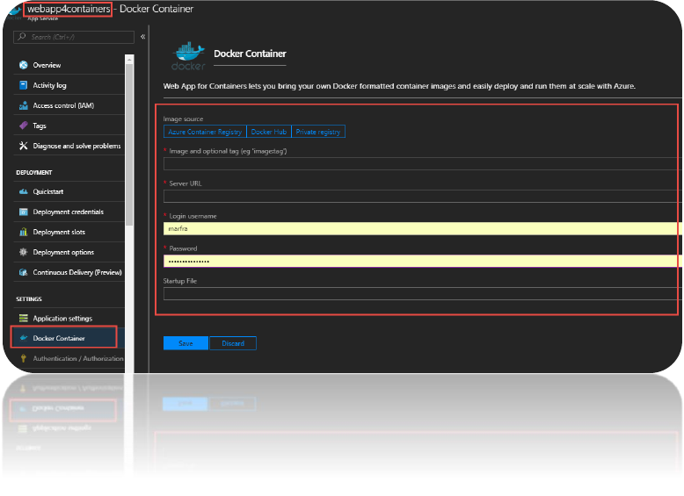Click the Discard button
This screenshot has width=684, height=496.
233,343
